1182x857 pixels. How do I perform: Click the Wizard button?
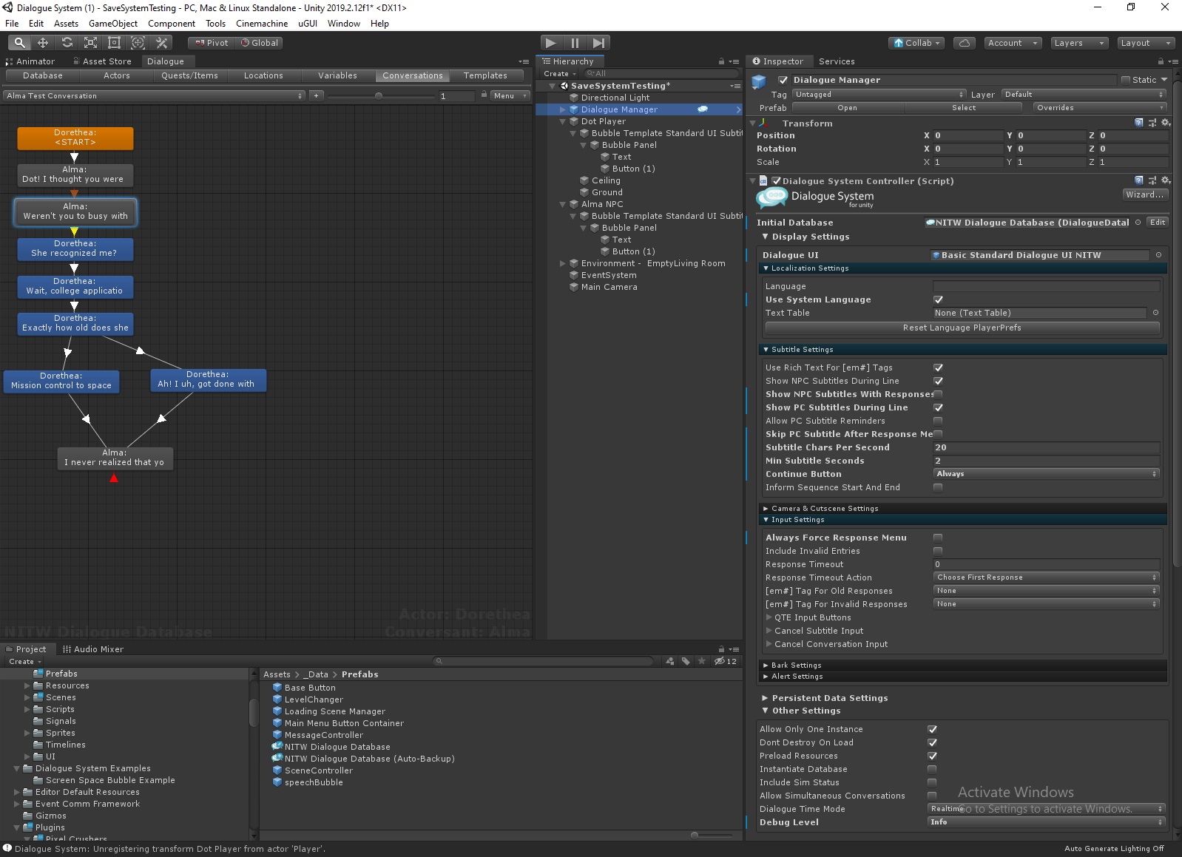(1144, 194)
